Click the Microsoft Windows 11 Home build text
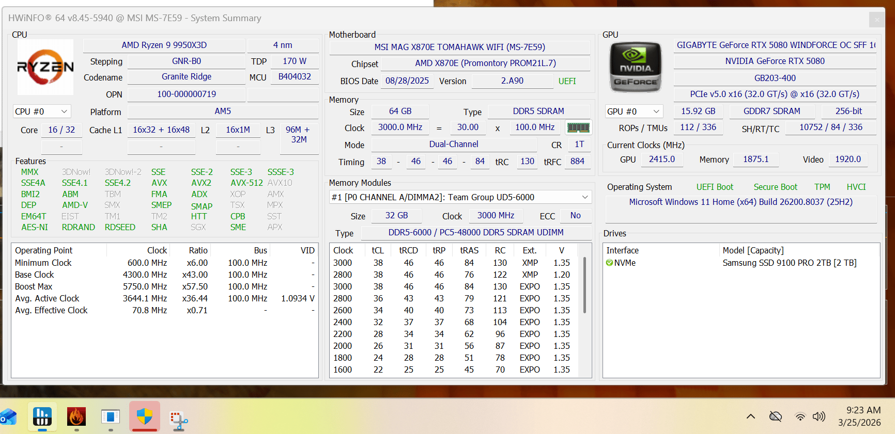Viewport: 895px width, 434px height. coord(741,202)
